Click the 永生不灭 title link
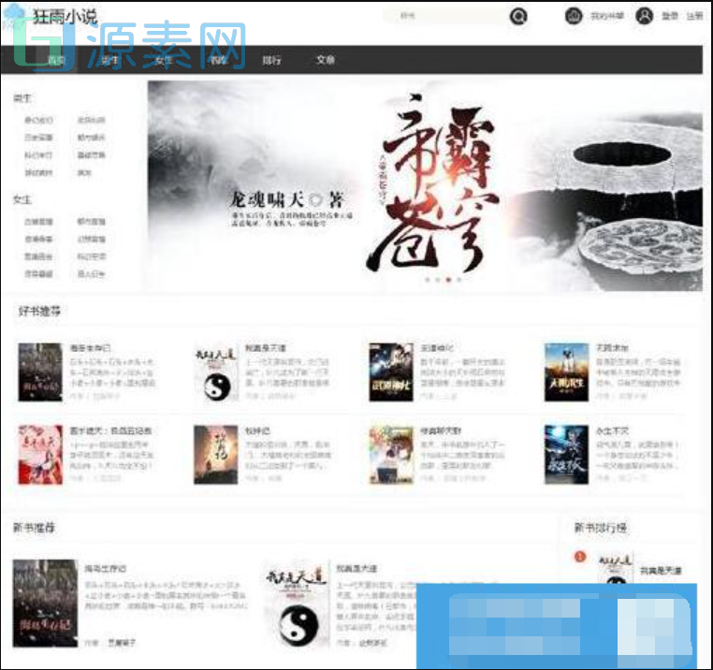Image resolution: width=713 pixels, height=670 pixels. (x=613, y=430)
